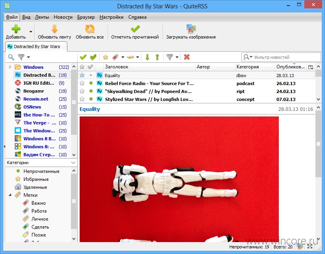Toggle star on Skywalking Dead item
The image size is (325, 254).
(x=82, y=91)
